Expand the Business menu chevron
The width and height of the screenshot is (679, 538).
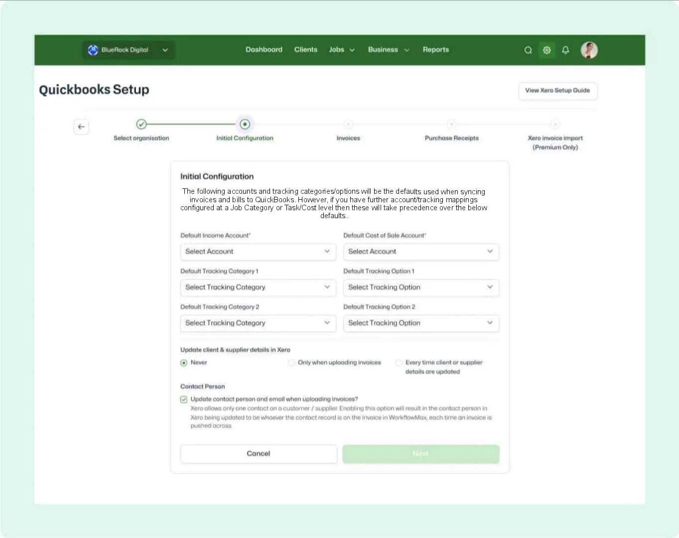[407, 50]
